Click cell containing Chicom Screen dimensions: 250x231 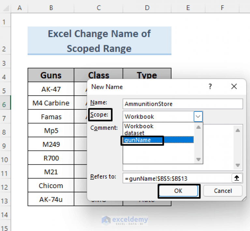click(x=51, y=186)
